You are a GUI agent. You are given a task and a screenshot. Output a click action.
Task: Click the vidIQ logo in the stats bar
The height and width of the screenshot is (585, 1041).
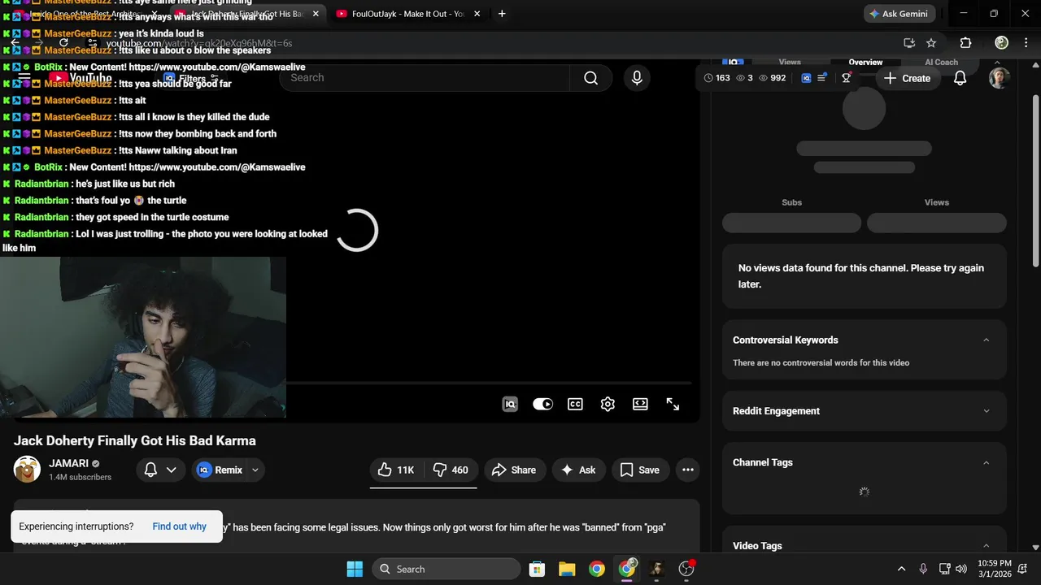(x=806, y=78)
